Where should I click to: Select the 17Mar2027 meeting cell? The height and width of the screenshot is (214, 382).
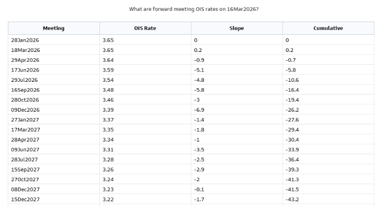pyautogui.click(x=25, y=129)
